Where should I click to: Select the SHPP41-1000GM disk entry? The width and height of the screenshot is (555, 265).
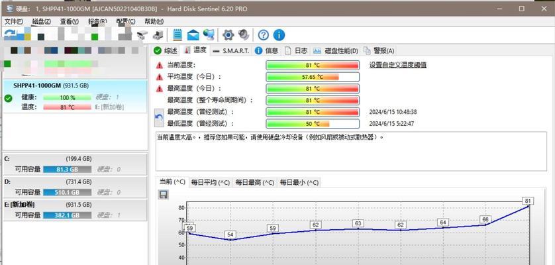(75, 96)
